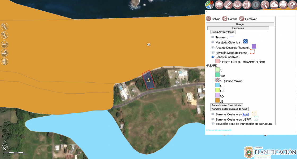Image resolution: width=297 pixels, height=159 pixels.
Task: Click the print map icon
Action: tap(283, 5)
